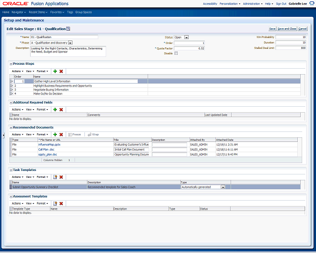The width and height of the screenshot is (316, 253).
Task: Remove selected task template with red X
Action: (61, 177)
